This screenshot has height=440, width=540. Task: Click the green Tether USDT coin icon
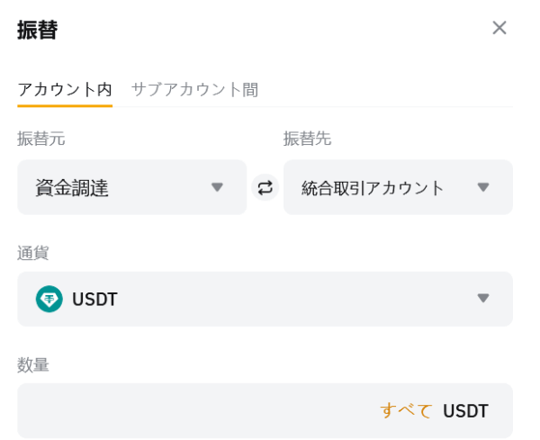point(49,299)
